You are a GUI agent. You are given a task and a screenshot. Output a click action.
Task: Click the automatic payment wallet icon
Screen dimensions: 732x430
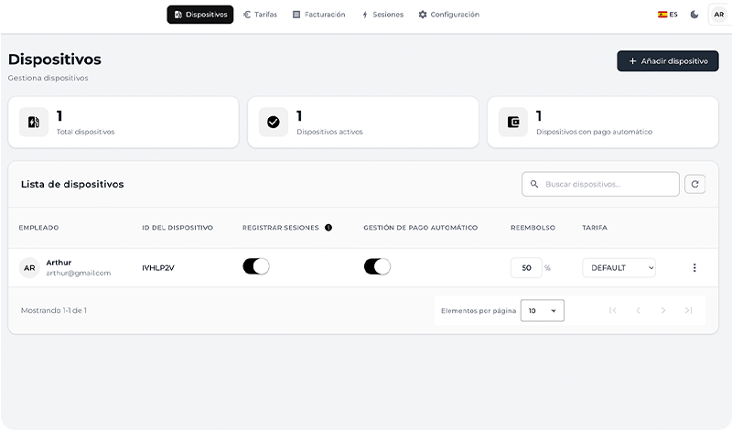513,122
